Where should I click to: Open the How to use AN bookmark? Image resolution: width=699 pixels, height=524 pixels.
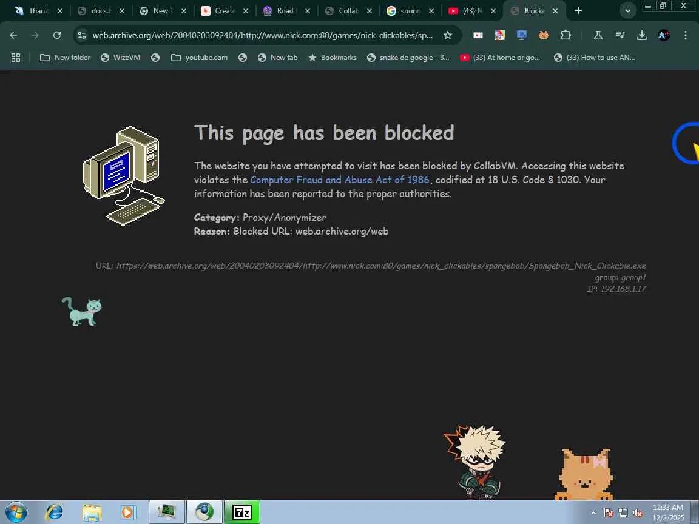tap(594, 58)
